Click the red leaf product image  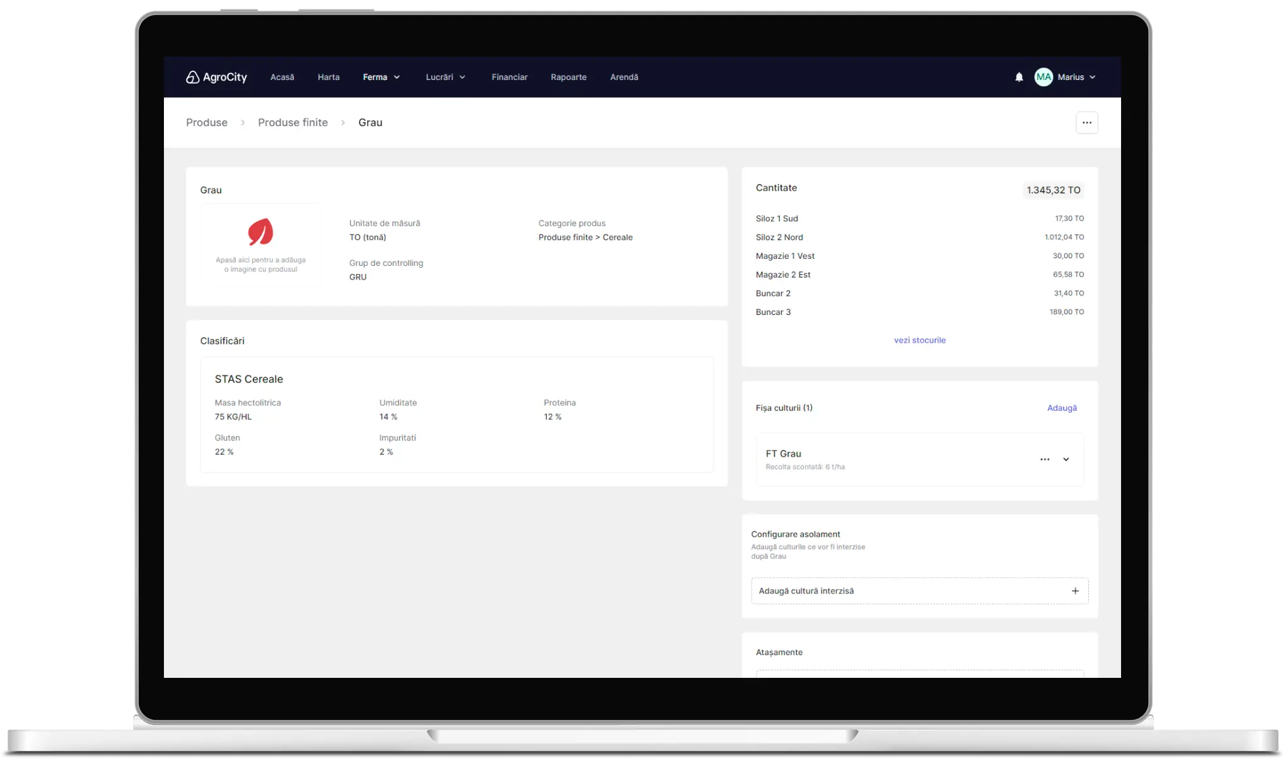(x=260, y=232)
